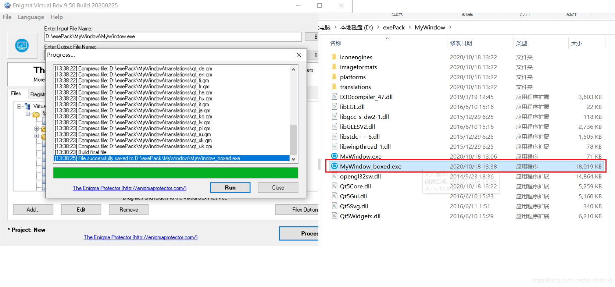Click the Enter Input File Name field
This screenshot has height=287, width=615.
tap(173, 36)
